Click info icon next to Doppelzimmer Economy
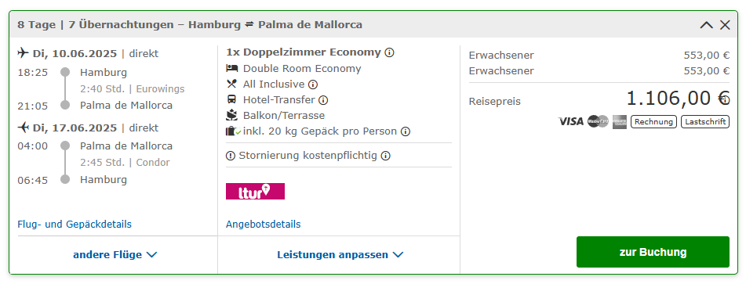This screenshot has height=284, width=746. coord(389,52)
